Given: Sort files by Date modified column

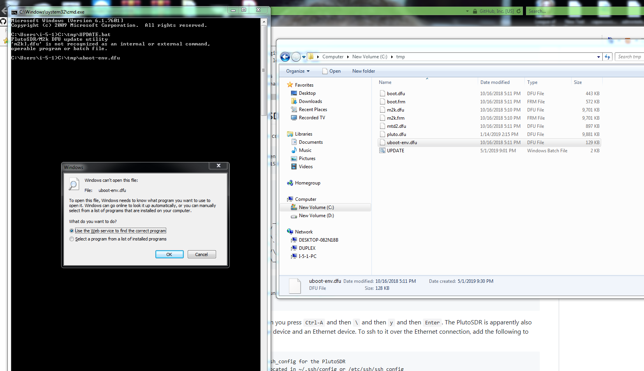Looking at the screenshot, I should (x=501, y=82).
